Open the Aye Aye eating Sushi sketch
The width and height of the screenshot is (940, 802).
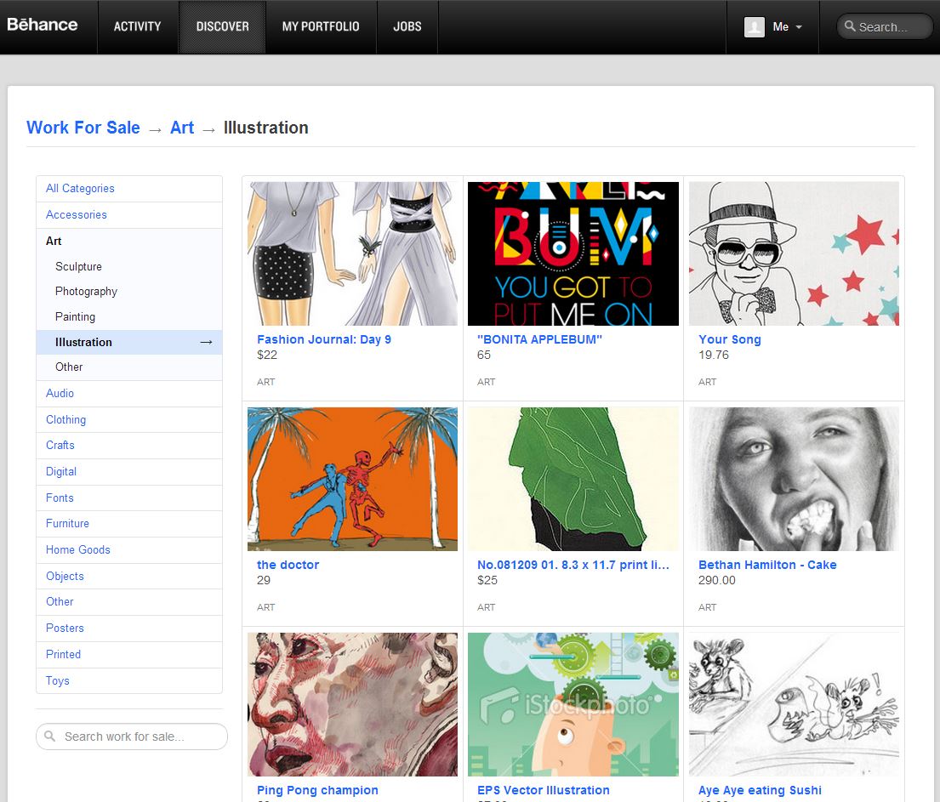[794, 704]
